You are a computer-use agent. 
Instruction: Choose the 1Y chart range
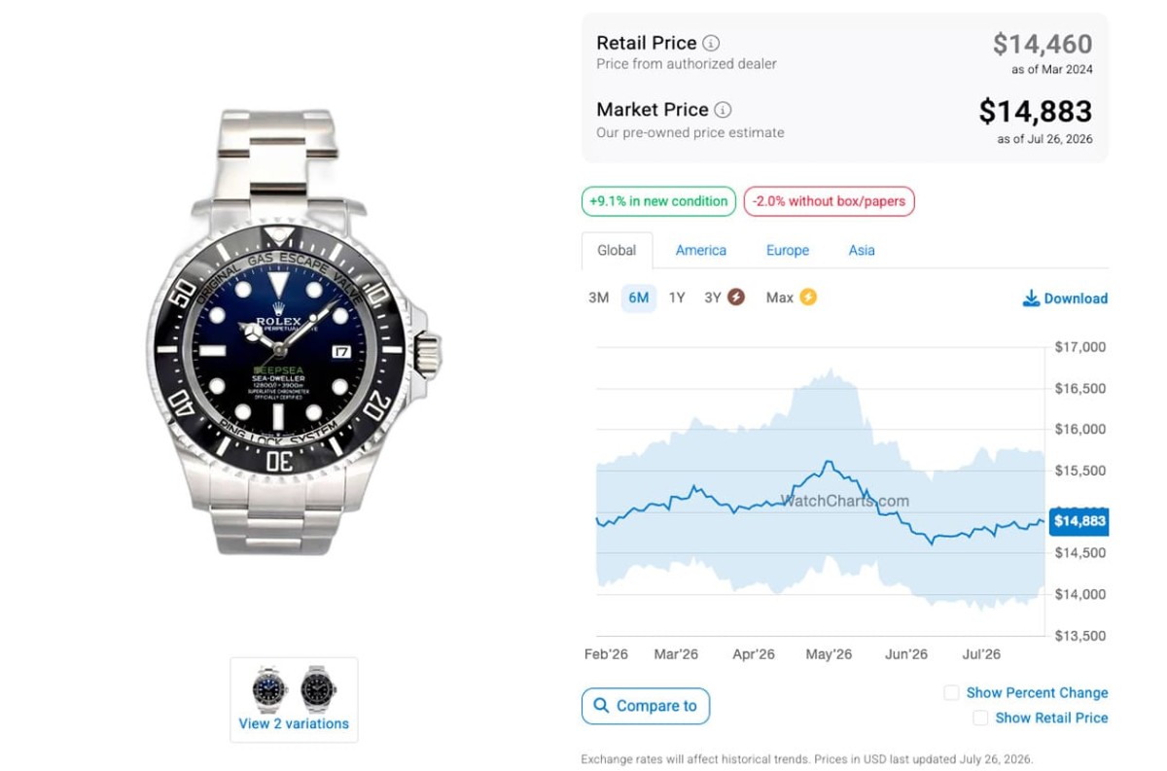coord(677,298)
